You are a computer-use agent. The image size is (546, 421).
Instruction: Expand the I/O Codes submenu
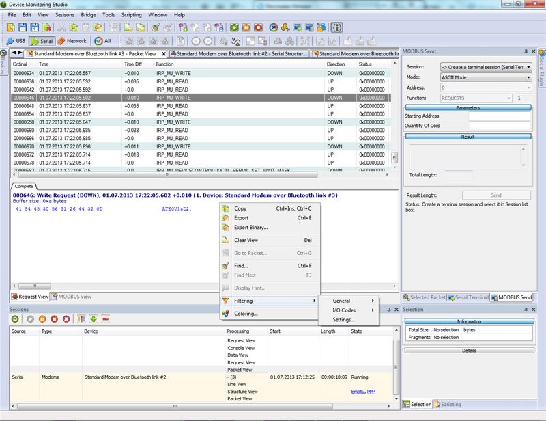click(x=349, y=310)
